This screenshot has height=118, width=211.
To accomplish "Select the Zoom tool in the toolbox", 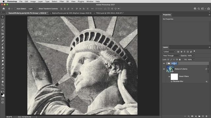I will 3,85.
